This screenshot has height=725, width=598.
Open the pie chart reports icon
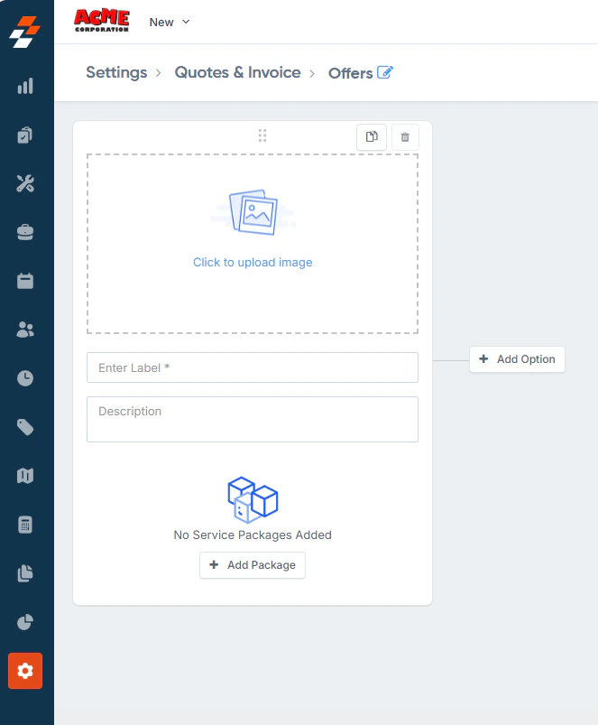pos(25,622)
